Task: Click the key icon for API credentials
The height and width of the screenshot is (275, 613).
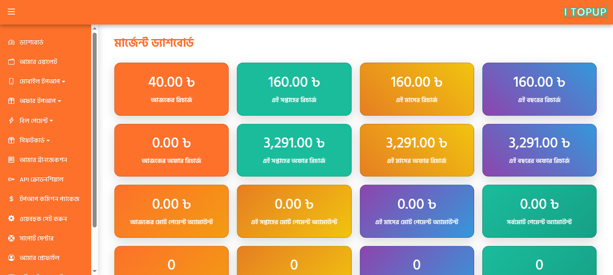Action: pyautogui.click(x=11, y=180)
